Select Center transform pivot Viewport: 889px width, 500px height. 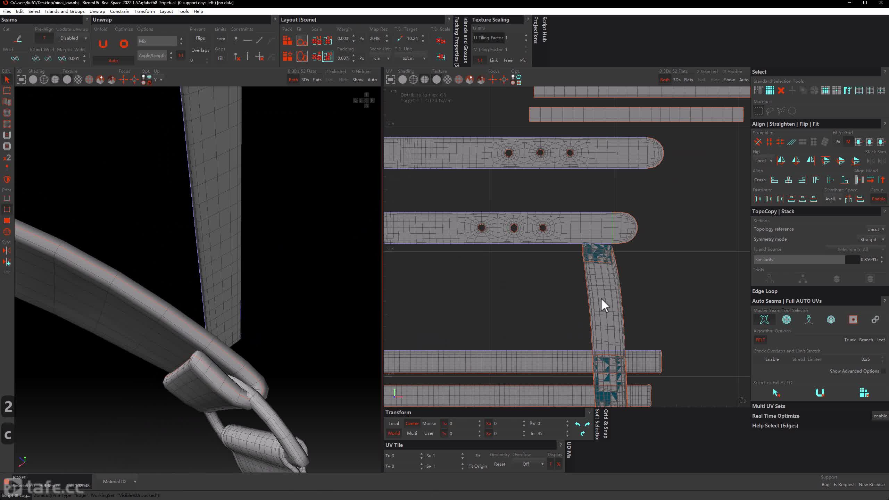[x=412, y=424]
